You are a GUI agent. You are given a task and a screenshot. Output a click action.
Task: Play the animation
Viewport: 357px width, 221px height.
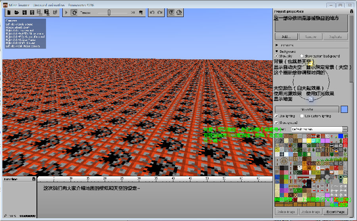pyautogui.click(x=66, y=13)
